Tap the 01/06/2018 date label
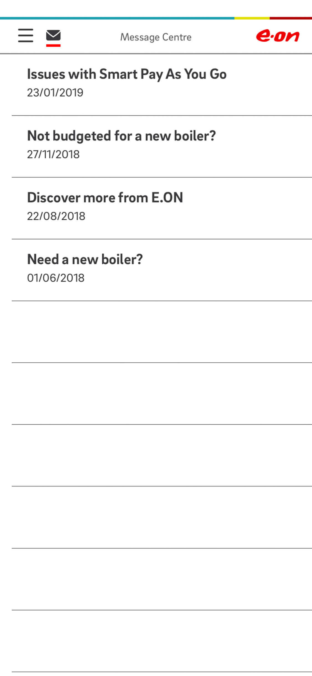The height and width of the screenshot is (676, 312). pos(55,278)
